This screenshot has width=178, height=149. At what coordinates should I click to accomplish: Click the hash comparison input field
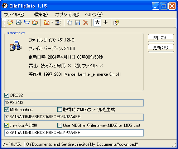pyautogui.click(x=74, y=133)
